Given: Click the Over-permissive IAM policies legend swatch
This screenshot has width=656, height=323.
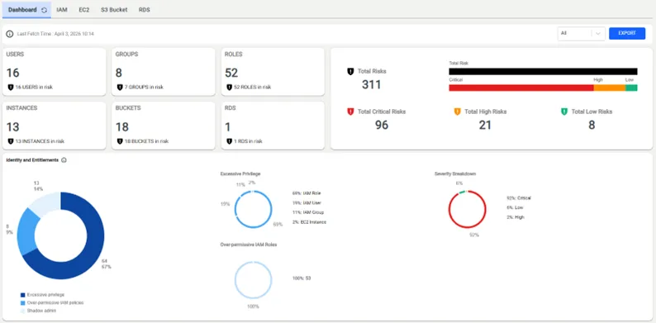Looking at the screenshot, I should tap(23, 303).
